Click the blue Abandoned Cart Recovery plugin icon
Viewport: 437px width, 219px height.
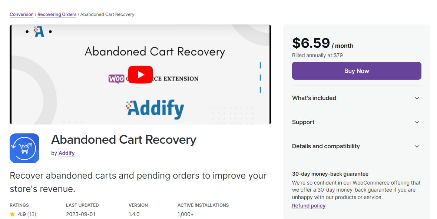24,148
